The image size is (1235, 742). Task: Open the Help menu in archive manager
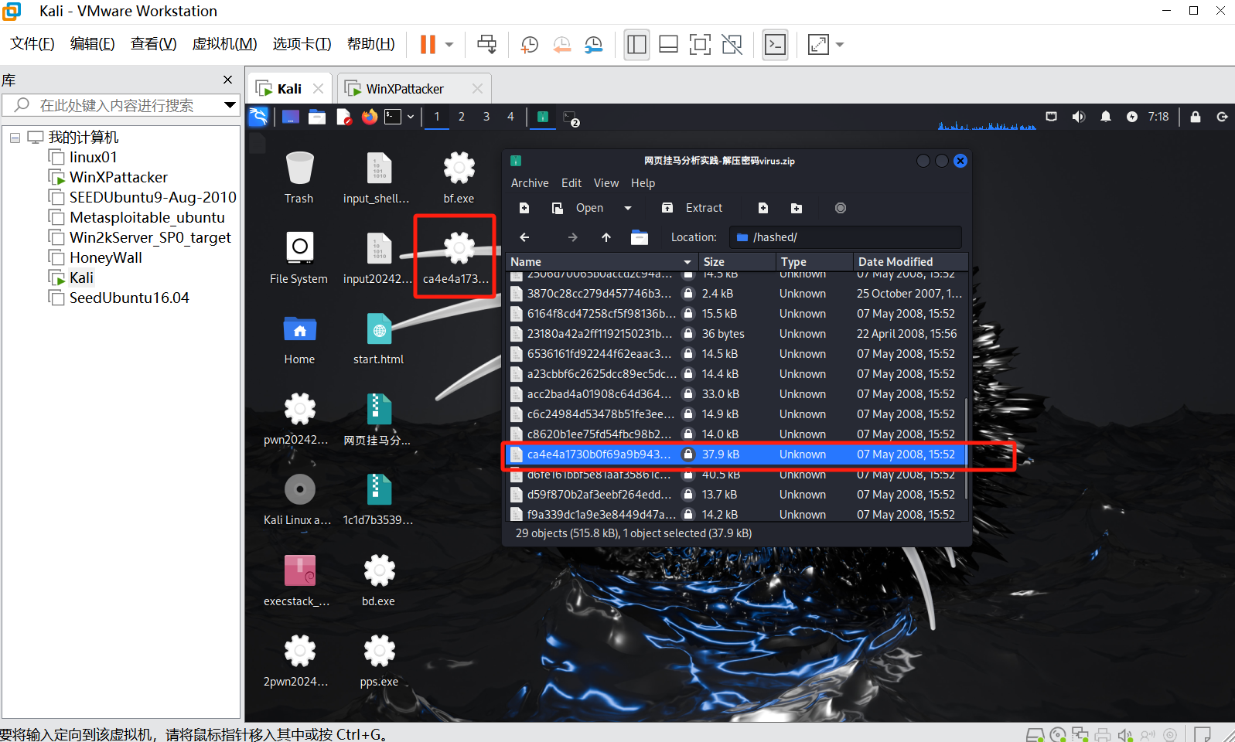(x=643, y=183)
